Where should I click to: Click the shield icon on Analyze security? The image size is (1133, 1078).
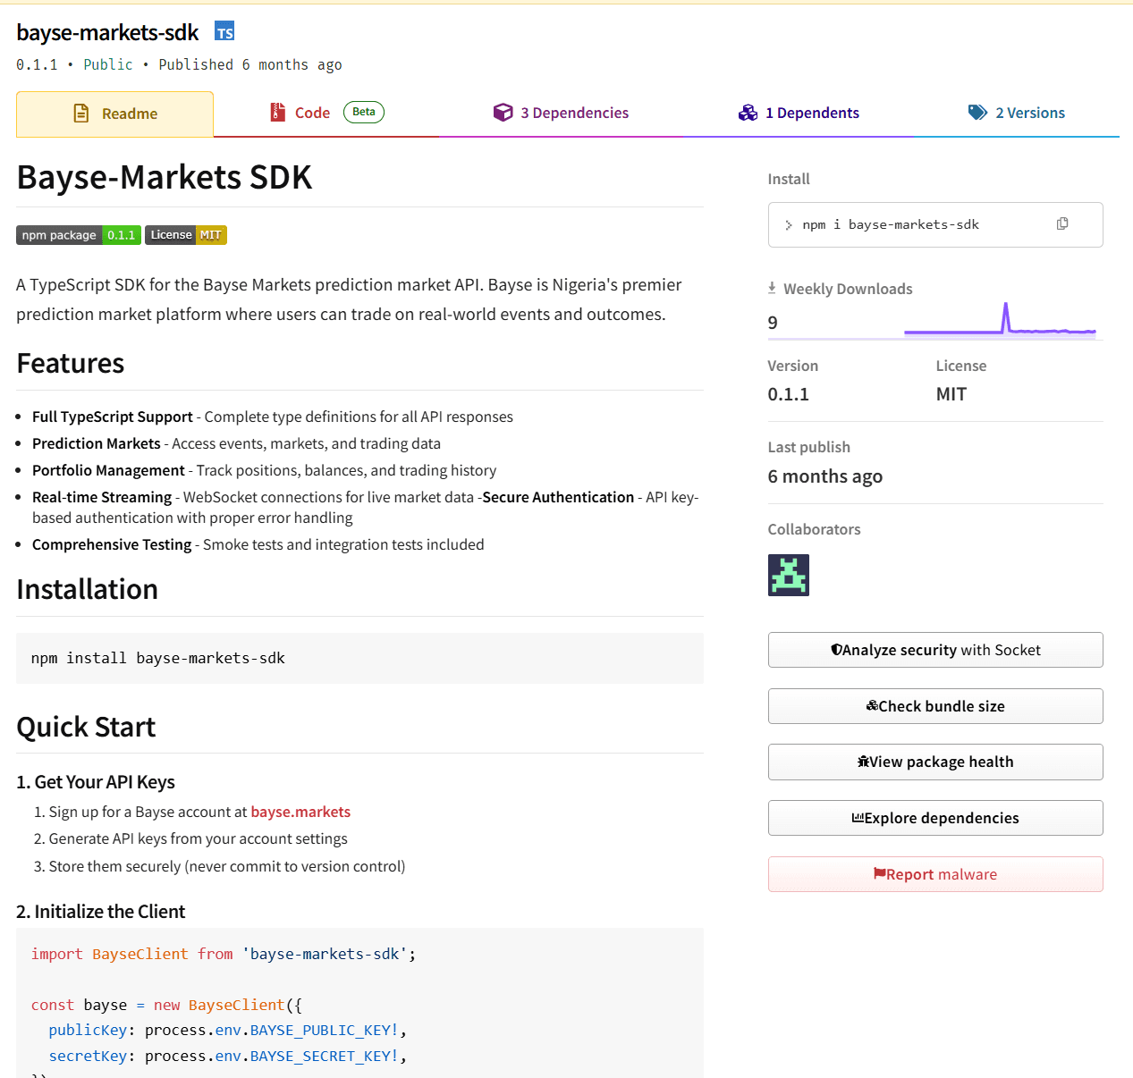click(x=836, y=650)
